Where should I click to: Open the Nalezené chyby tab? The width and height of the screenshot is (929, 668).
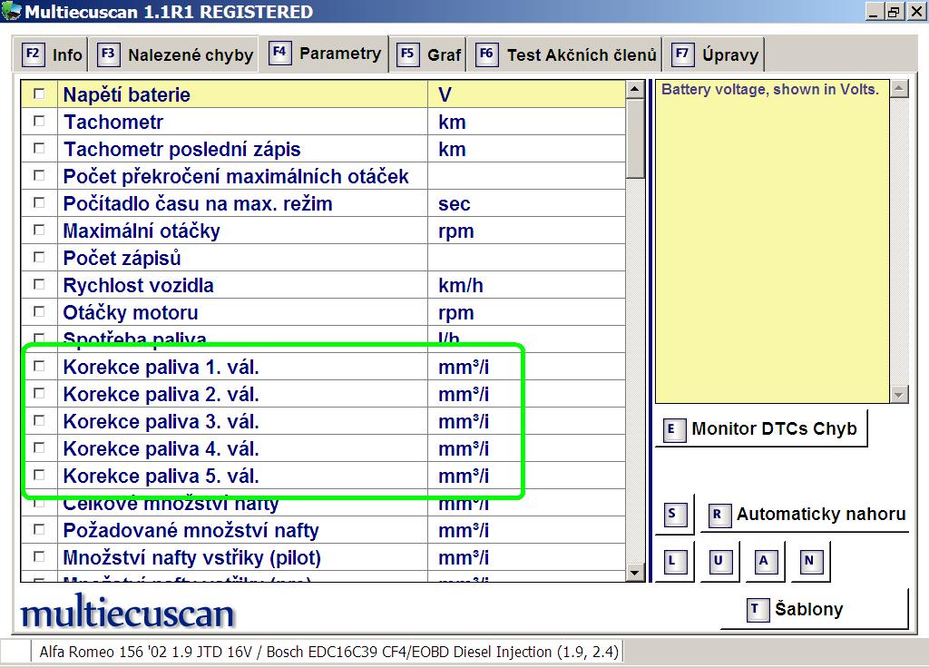click(178, 54)
